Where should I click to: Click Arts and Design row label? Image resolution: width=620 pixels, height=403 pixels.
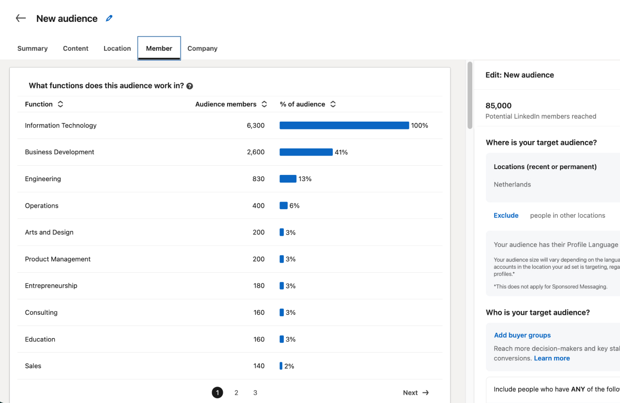click(49, 232)
